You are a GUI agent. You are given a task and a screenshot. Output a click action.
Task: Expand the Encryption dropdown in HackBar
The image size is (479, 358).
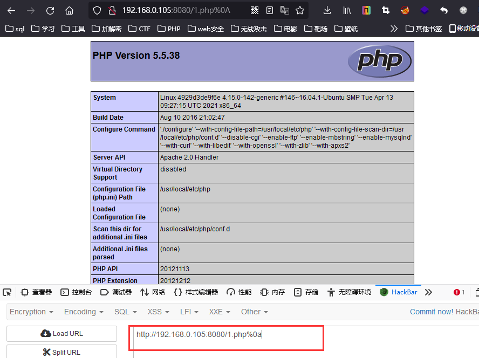(x=31, y=312)
